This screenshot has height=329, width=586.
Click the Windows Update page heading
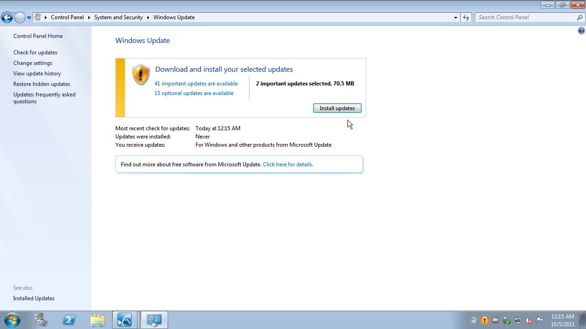coord(142,41)
